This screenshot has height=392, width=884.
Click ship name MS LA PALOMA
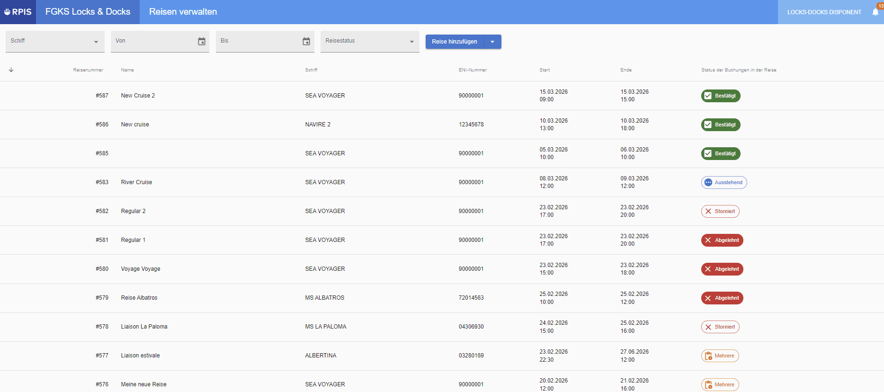point(326,327)
